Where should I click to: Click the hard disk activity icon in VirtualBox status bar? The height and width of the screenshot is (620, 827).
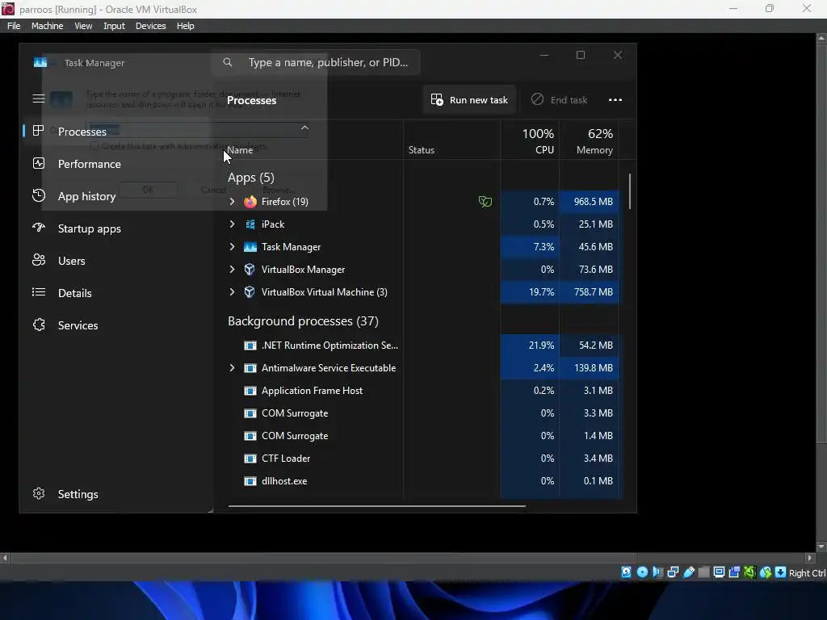point(626,572)
